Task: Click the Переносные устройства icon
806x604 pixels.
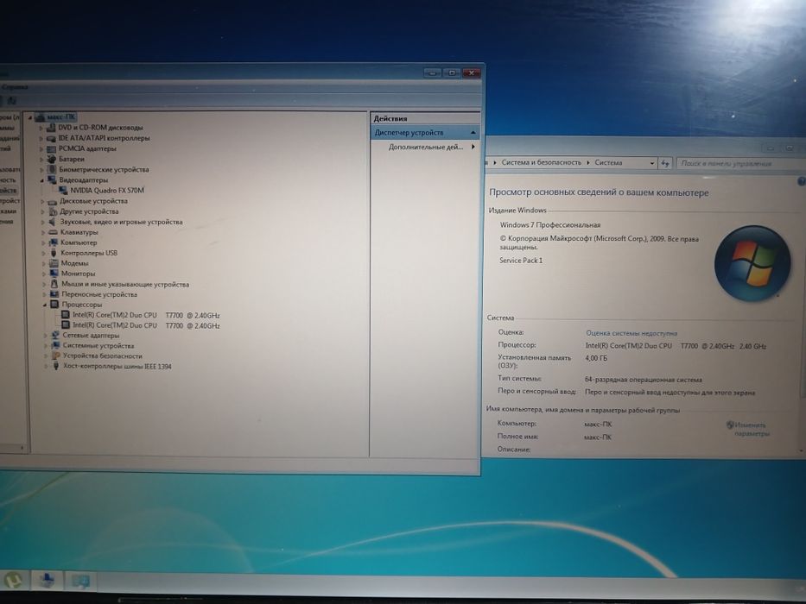Action: pyautogui.click(x=54, y=294)
